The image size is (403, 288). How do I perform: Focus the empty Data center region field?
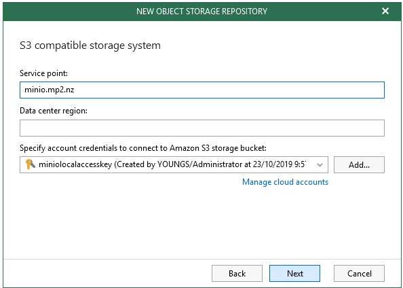tap(202, 128)
